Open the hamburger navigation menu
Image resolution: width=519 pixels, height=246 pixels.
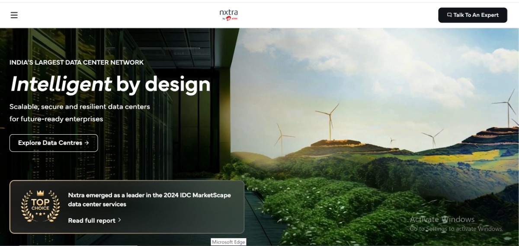tap(14, 15)
